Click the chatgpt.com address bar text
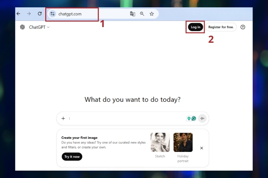This screenshot has height=178, width=268. (70, 14)
